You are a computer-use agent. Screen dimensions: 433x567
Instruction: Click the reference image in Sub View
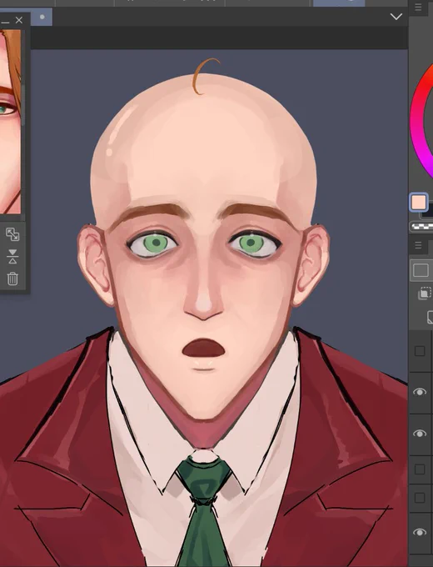(x=10, y=122)
